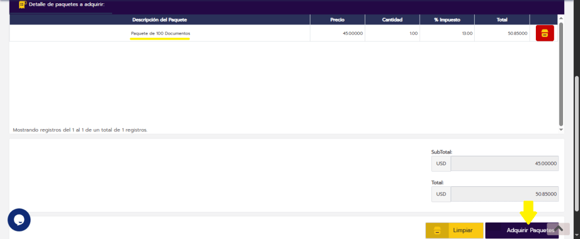Select the Paquete de 100 Documentos text
Screen dimensions: 580x239
(x=160, y=33)
